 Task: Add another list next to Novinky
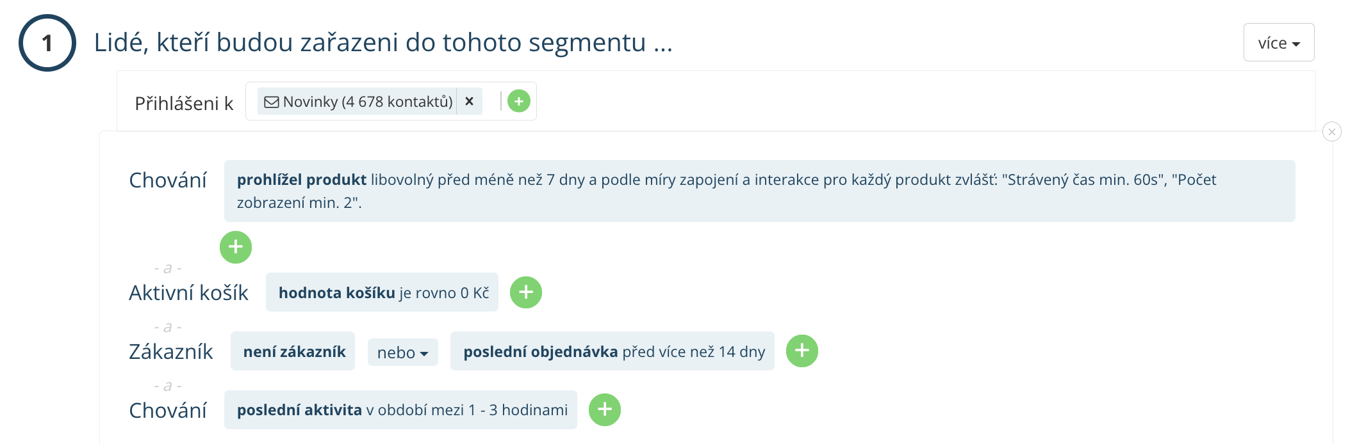(x=519, y=101)
